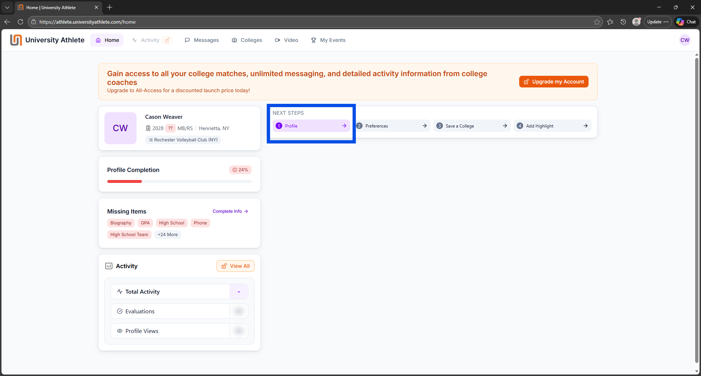Reload the page with refresh icon

[x=20, y=22]
